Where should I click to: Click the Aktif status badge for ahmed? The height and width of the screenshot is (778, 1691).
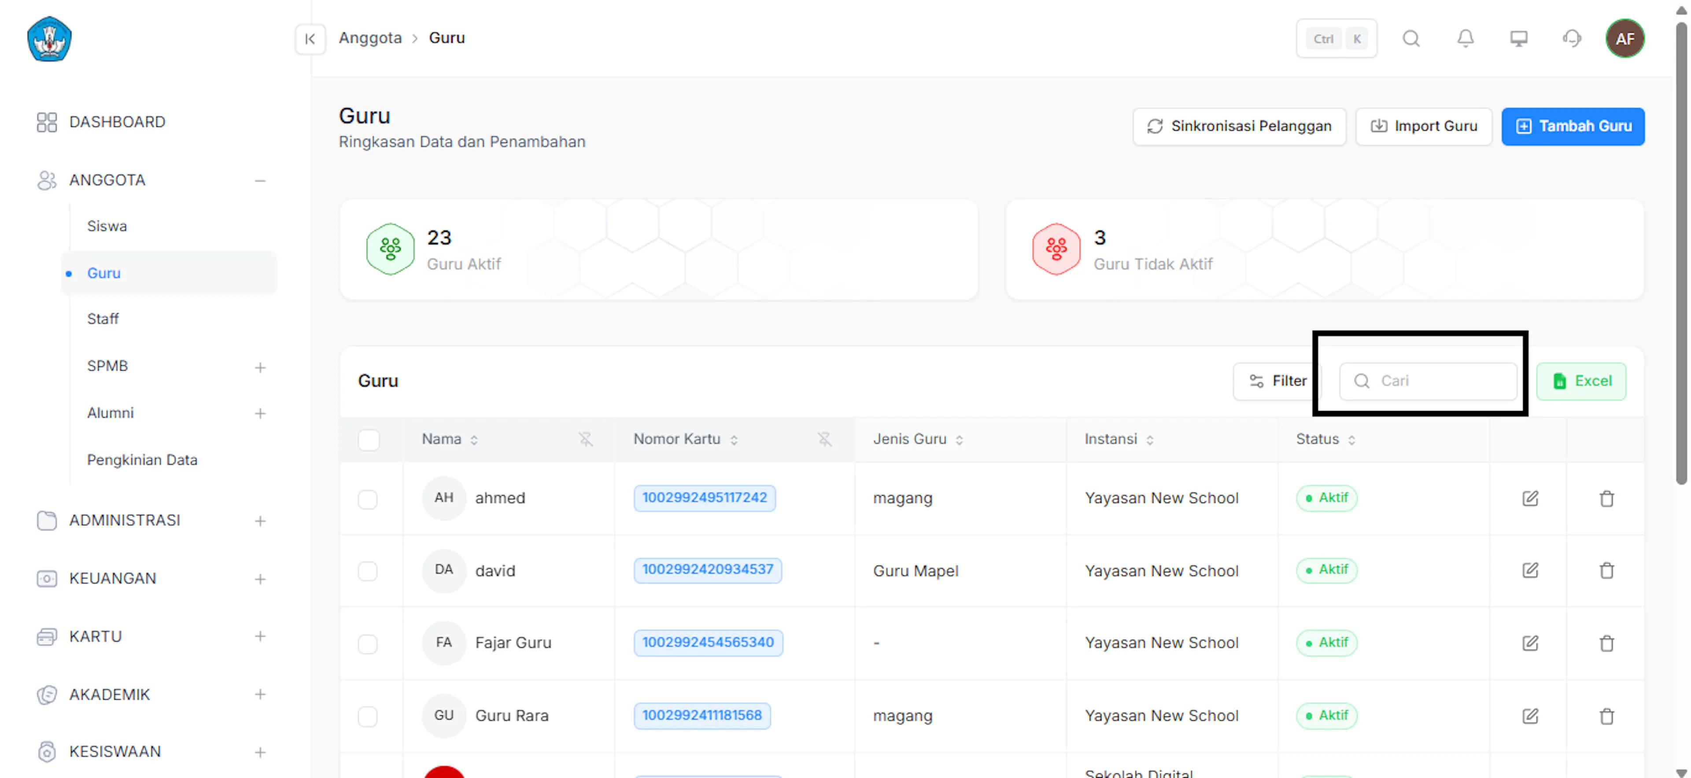[1327, 498]
